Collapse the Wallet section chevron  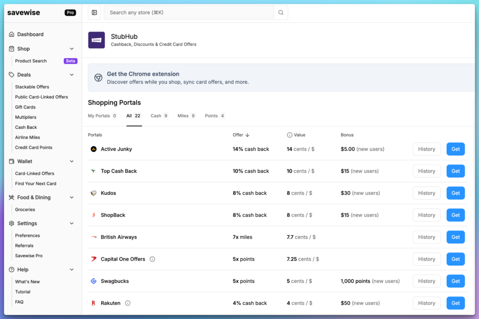(x=72, y=161)
